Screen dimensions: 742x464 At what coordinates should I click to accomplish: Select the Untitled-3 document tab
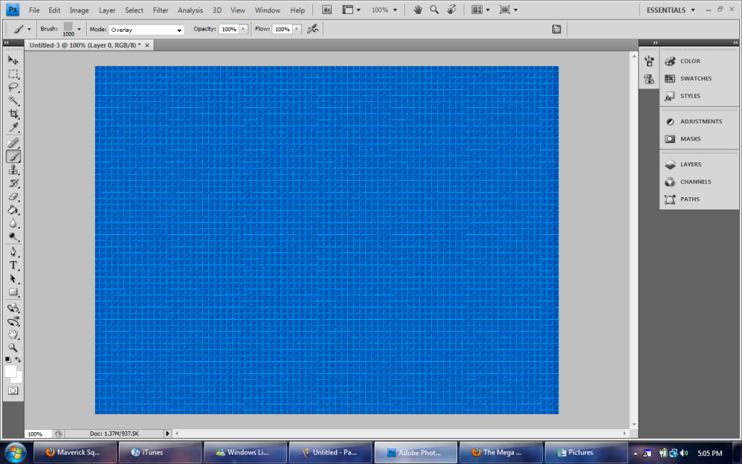coord(85,45)
